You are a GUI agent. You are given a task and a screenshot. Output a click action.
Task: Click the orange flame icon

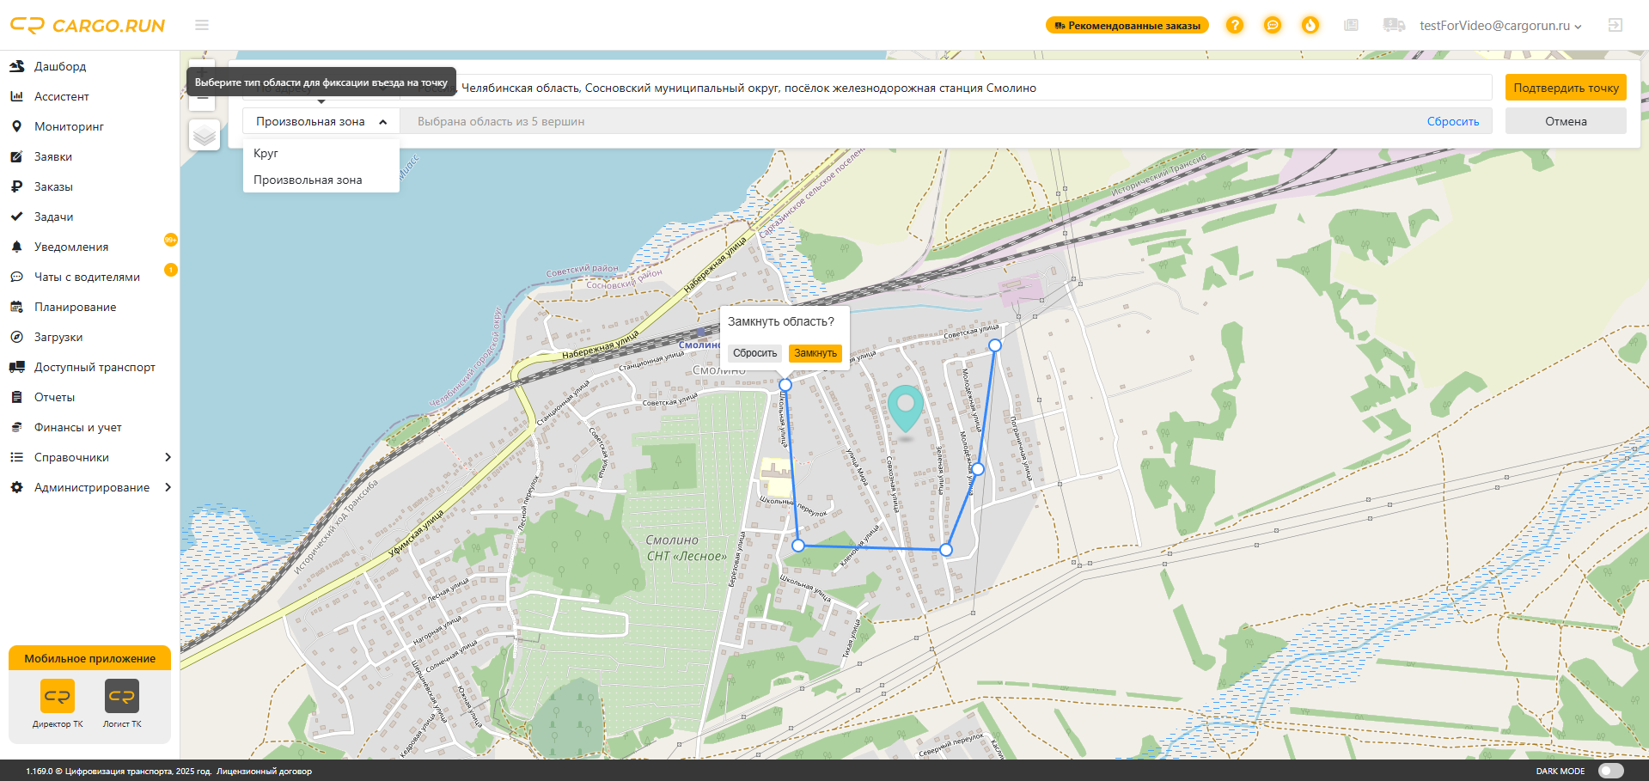point(1310,26)
